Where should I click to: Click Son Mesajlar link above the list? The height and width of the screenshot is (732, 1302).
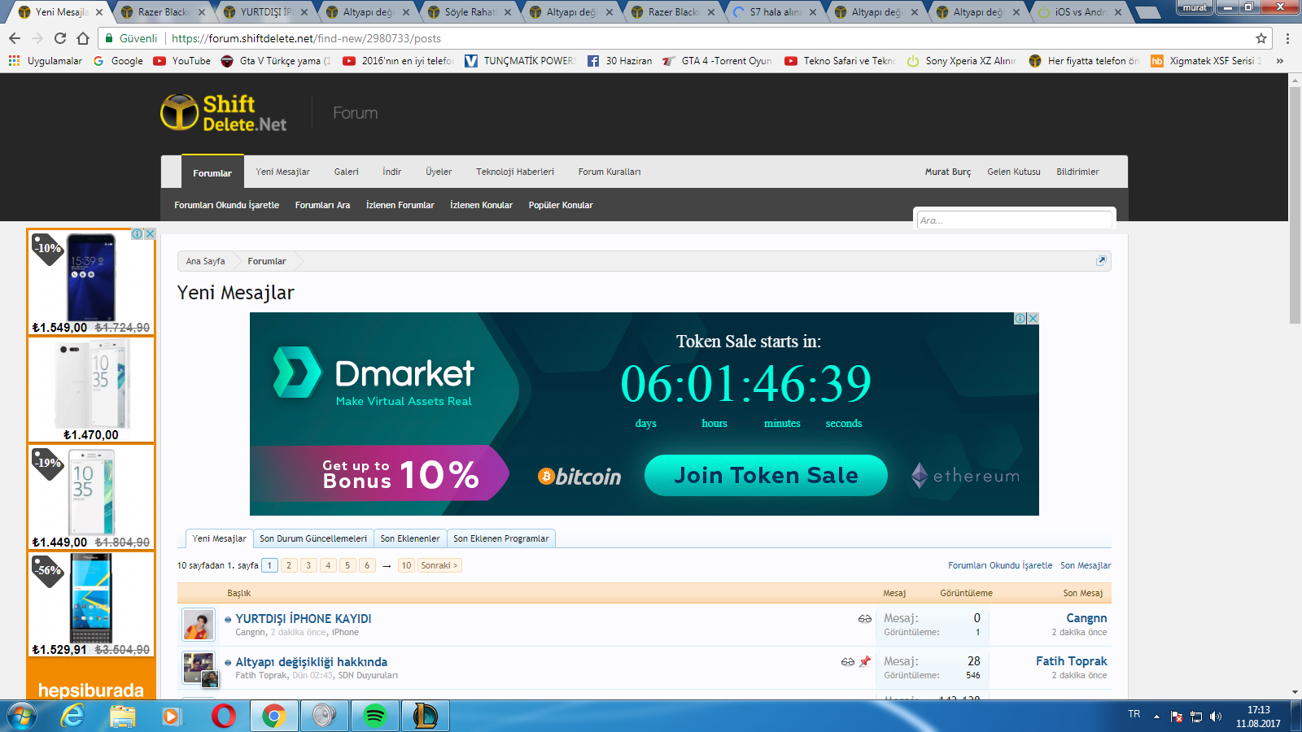pyautogui.click(x=1086, y=565)
